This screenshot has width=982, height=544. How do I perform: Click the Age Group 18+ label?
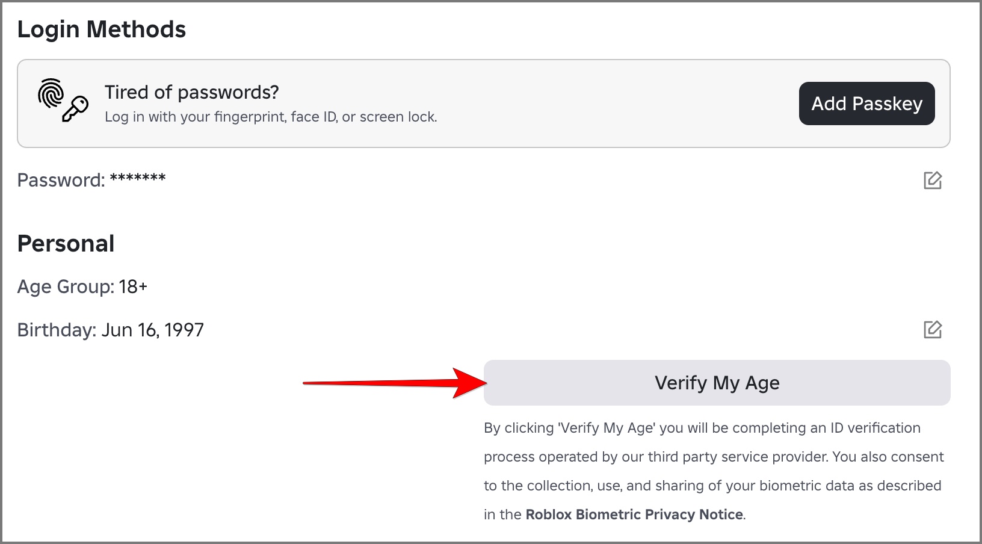coord(82,286)
